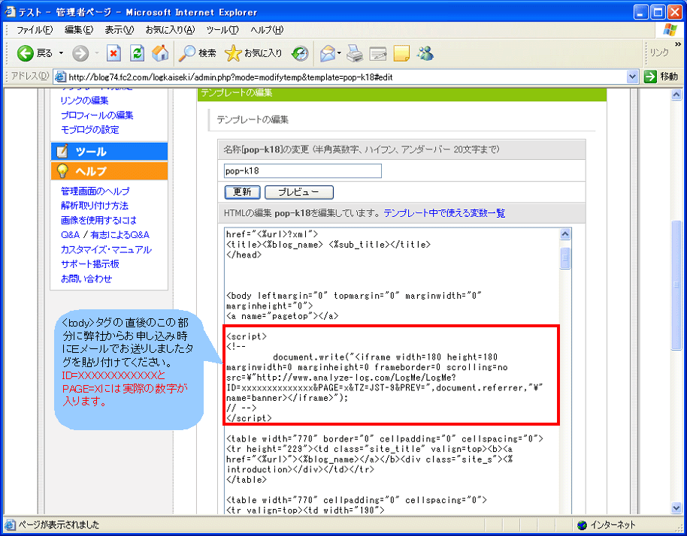Image resolution: width=687 pixels, height=536 pixels.
Task: Click the 検索 search toolbar label
Action: (x=207, y=53)
